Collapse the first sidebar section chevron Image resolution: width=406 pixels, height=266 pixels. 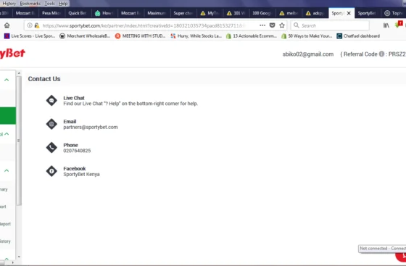7,80
